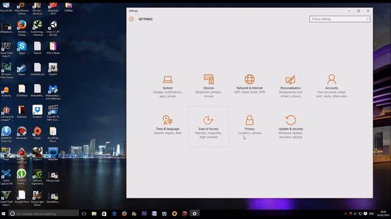391x219 pixels.
Task: Open the Ease of Access category
Action: coord(208,127)
